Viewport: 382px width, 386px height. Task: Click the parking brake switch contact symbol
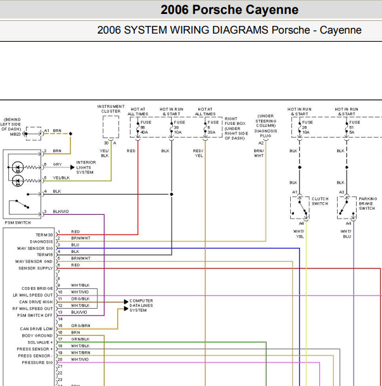(347, 208)
